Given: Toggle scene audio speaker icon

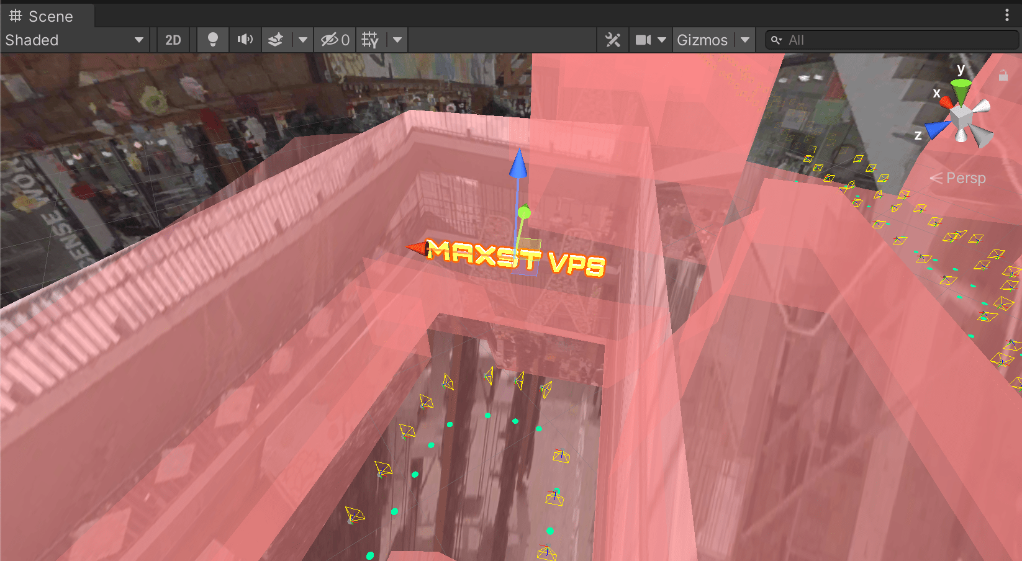Looking at the screenshot, I should [245, 40].
